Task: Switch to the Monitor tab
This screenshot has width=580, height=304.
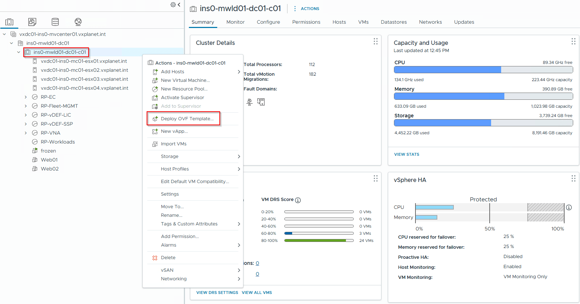Action: (x=236, y=22)
